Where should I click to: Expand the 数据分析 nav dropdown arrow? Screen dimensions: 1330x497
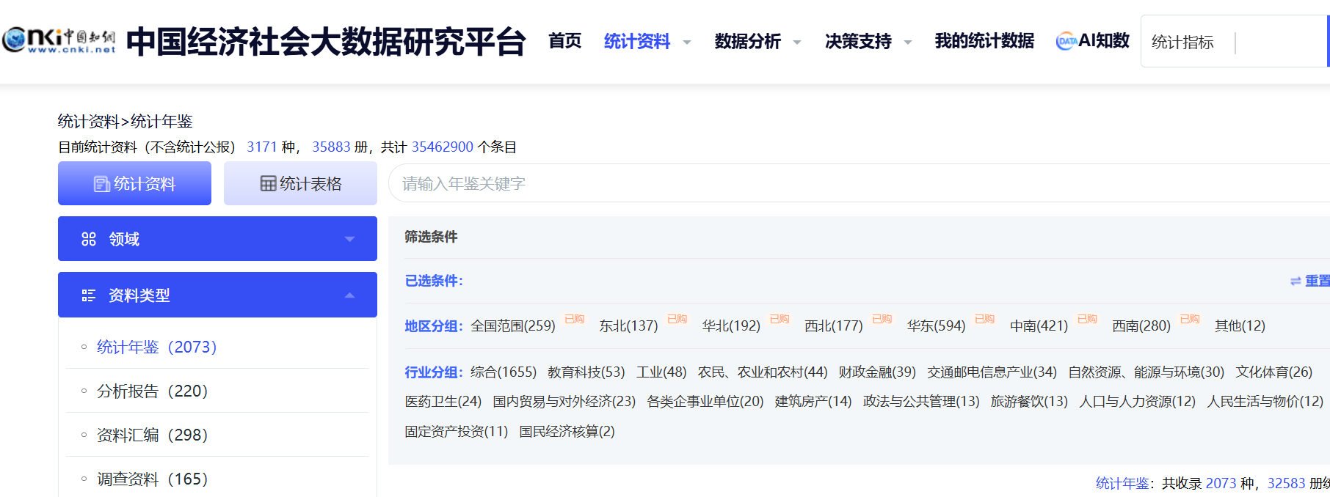click(797, 43)
